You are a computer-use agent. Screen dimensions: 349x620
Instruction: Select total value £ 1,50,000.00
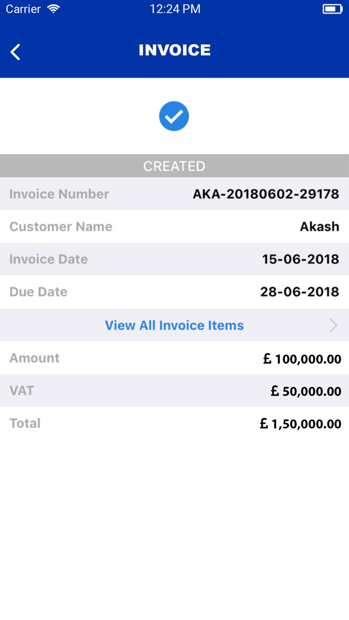click(x=300, y=424)
